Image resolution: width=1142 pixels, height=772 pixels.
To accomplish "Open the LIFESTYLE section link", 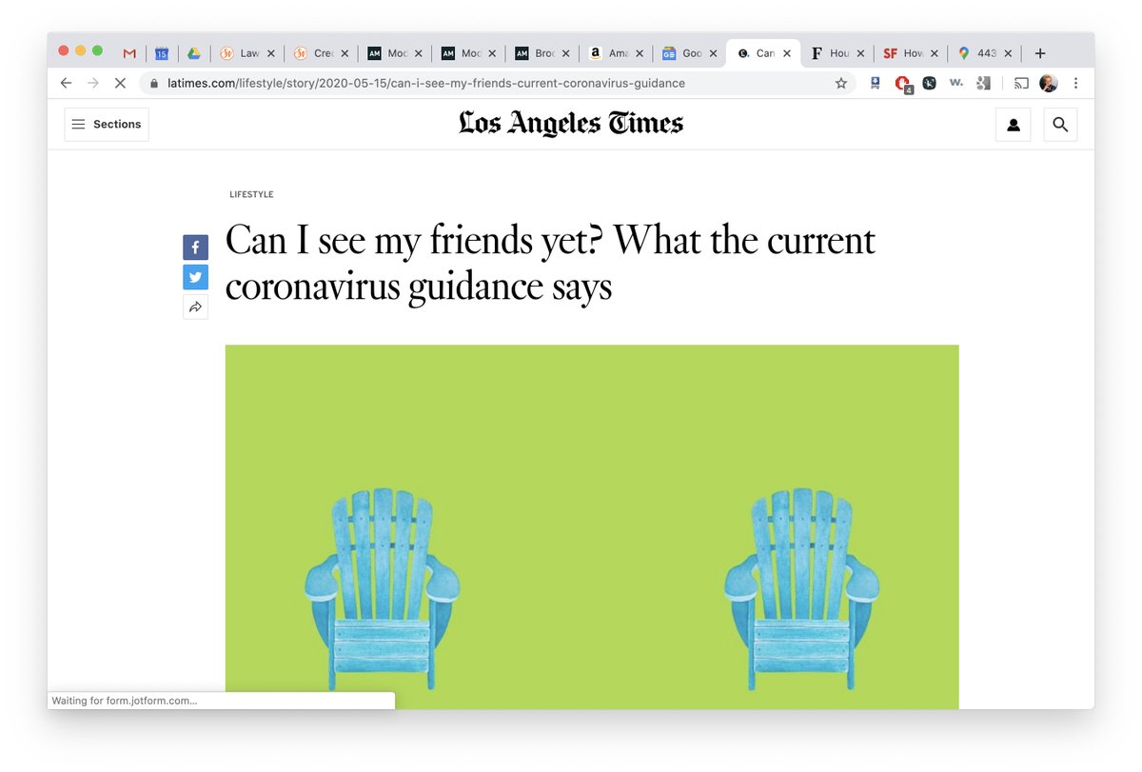I will tap(251, 193).
